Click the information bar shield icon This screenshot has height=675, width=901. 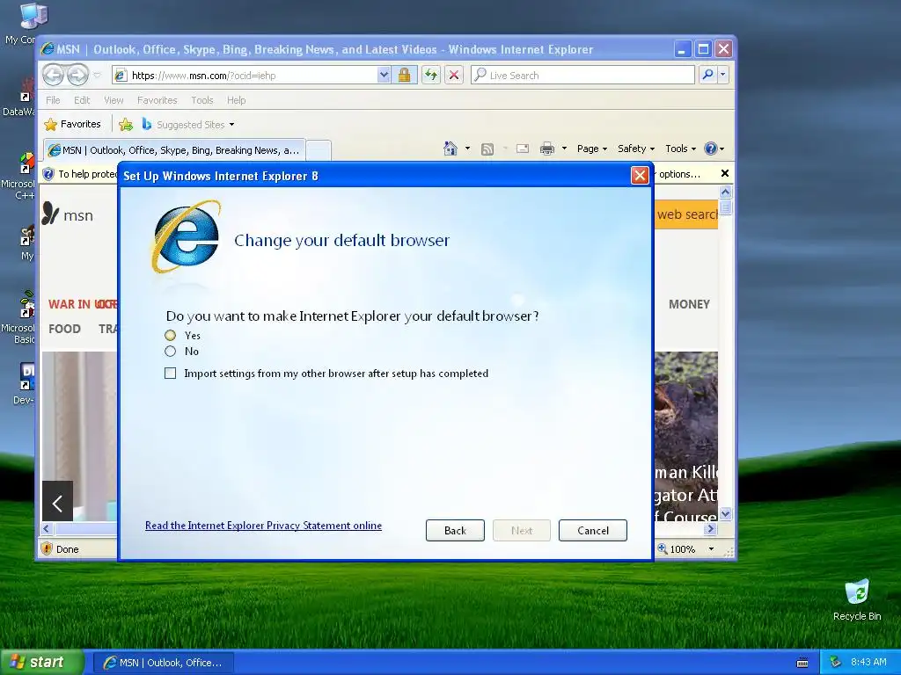point(49,174)
